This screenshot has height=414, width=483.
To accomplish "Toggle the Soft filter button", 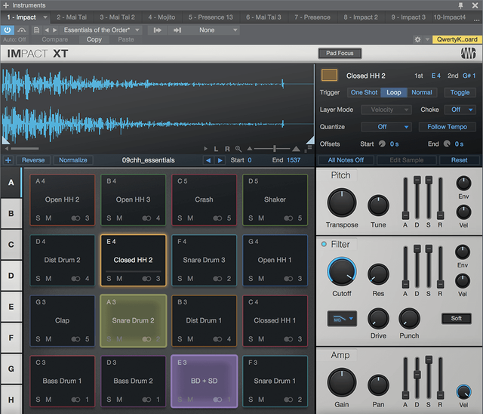I will coord(456,318).
